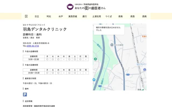Click the route 118 shield near the map's bottom-left

tap(100, 86)
